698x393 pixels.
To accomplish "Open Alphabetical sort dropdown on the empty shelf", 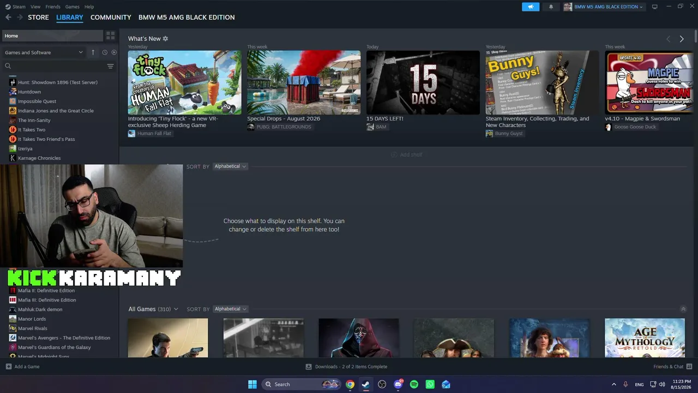I will tap(230, 166).
